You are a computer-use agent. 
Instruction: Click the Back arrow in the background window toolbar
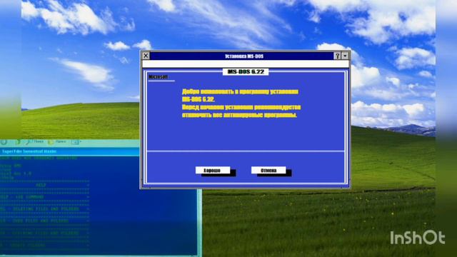tap(4, 142)
